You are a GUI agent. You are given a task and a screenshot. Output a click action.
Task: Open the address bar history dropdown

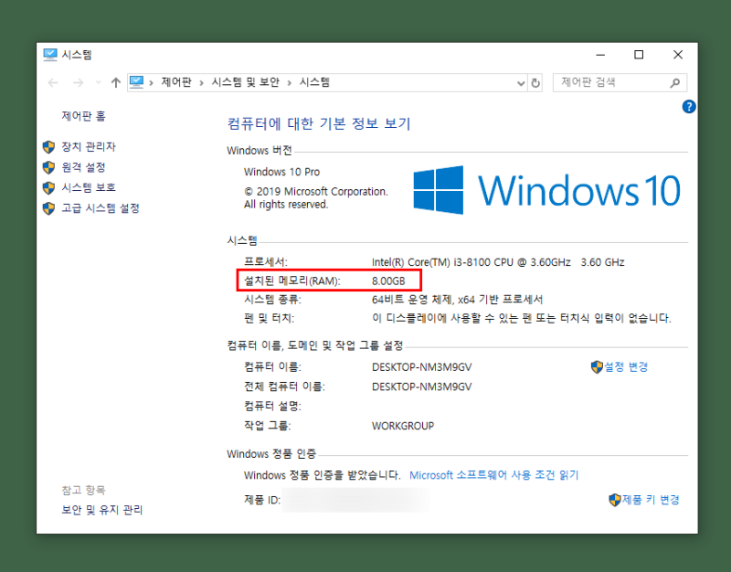521,83
